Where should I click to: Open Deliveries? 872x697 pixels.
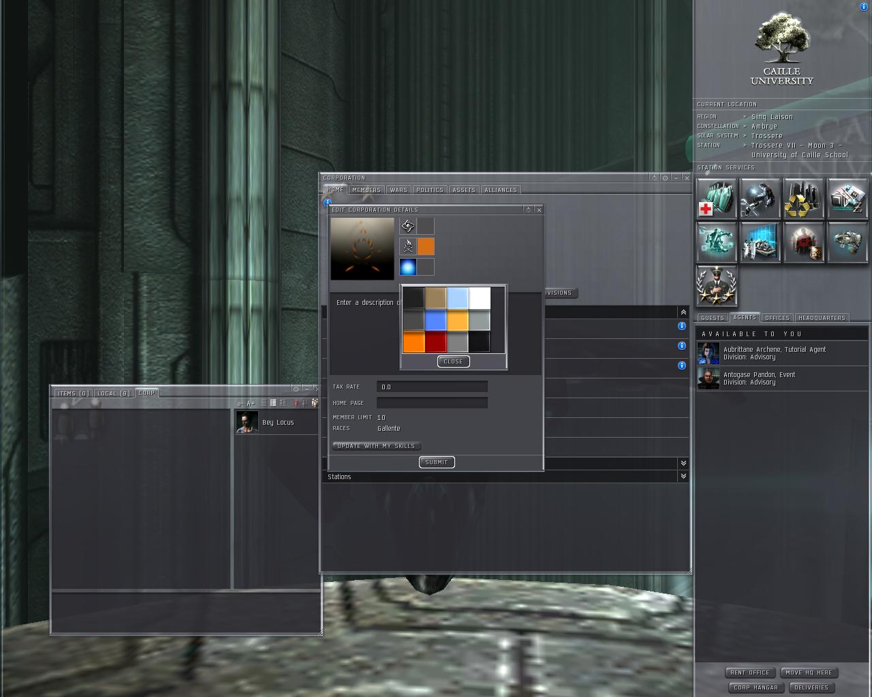(811, 687)
